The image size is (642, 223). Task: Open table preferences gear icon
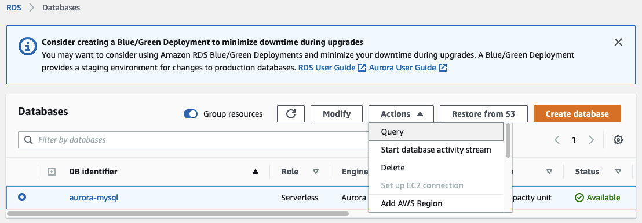[x=618, y=140]
